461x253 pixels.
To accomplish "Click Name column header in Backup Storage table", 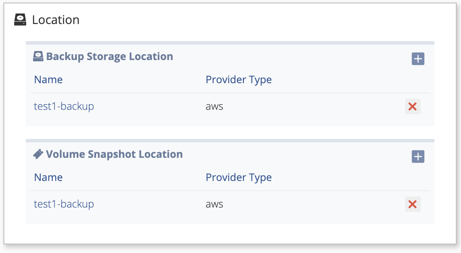I will [48, 80].
